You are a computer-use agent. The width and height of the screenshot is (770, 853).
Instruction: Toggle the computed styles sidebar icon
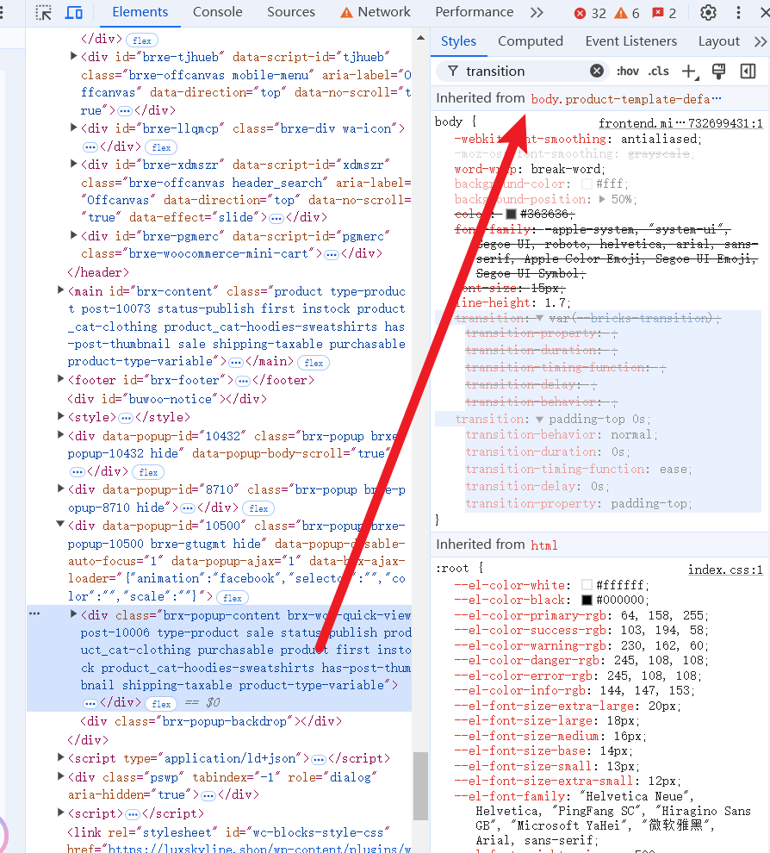click(x=748, y=71)
